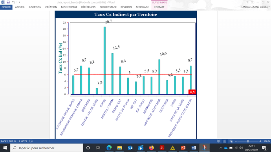Open the CRÉATION ribbon tab
Viewport: 271px width, 152px height.
tap(51, 7)
